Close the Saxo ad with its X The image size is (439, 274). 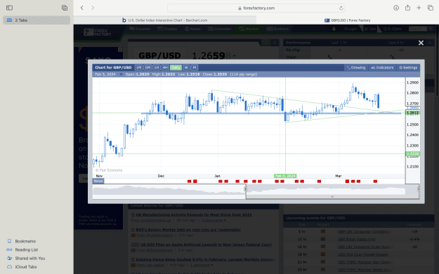click(120, 50)
